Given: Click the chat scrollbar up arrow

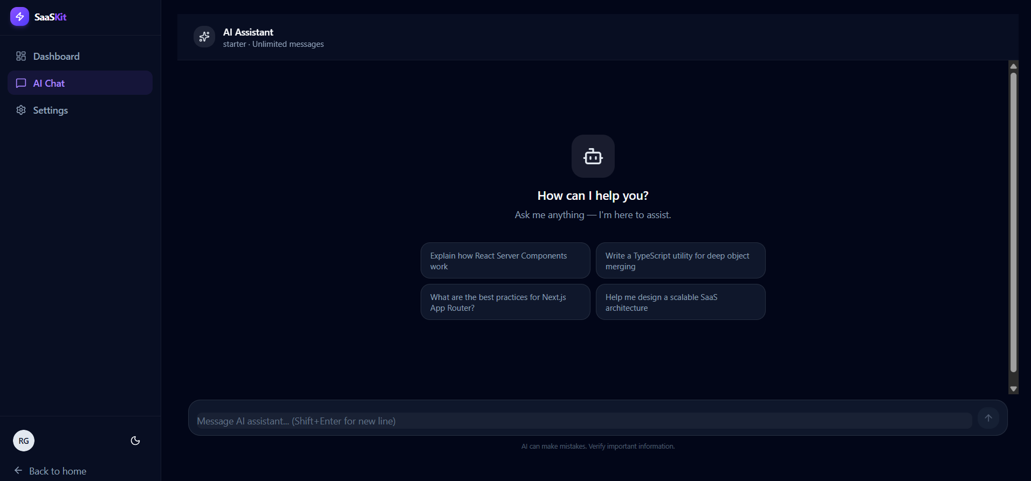Looking at the screenshot, I should point(1013,66).
